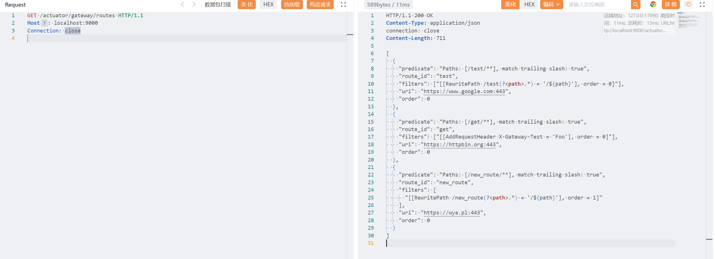
Task: Click the HTTP/1.1 200 OK status line
Action: click(409, 16)
